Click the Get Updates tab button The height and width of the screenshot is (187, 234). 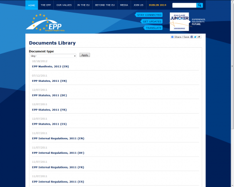pos(152,22)
